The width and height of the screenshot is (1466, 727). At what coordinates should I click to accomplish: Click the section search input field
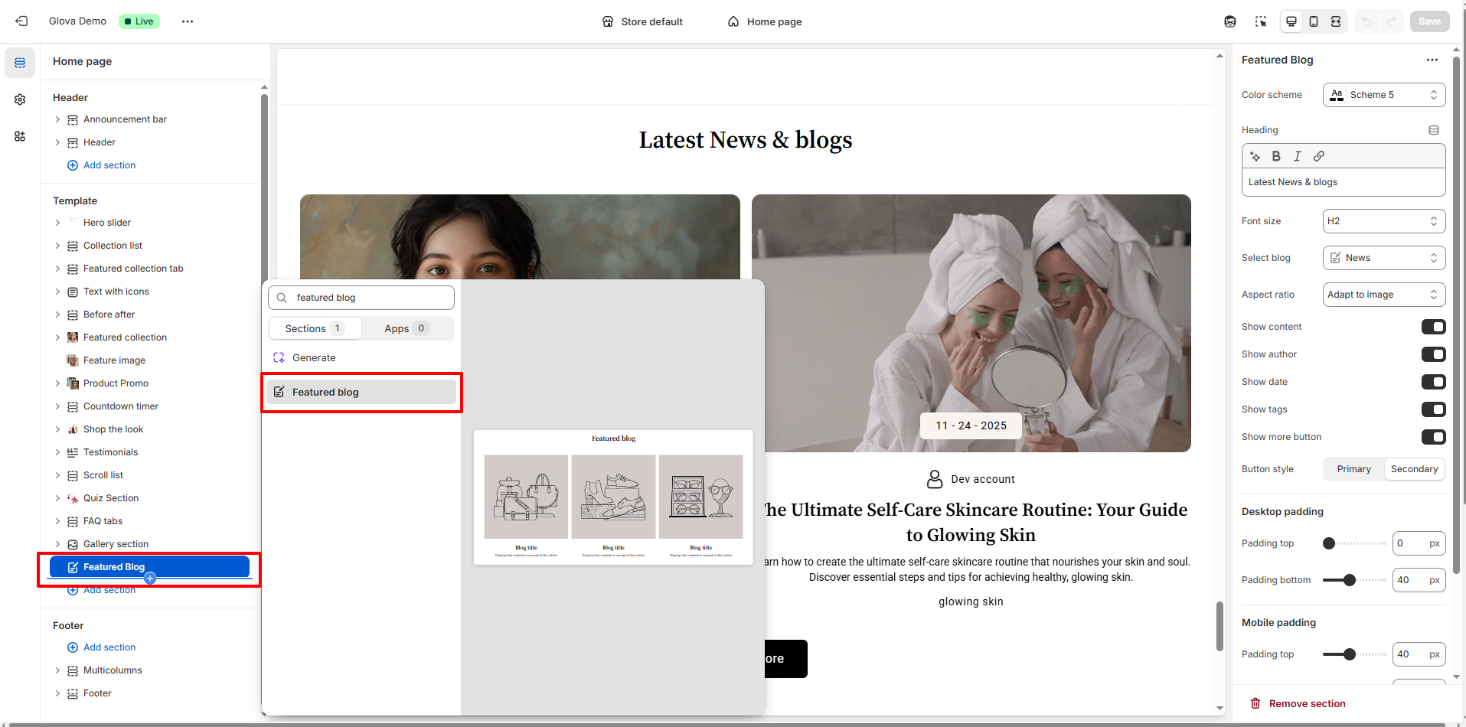pos(361,298)
